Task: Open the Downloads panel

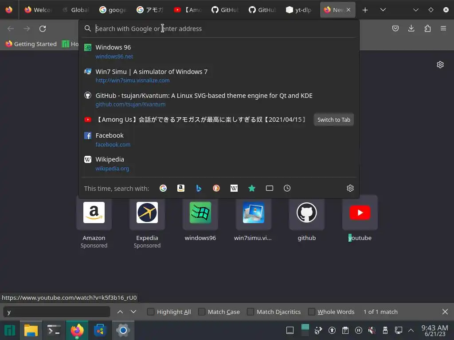Action: pos(411,28)
